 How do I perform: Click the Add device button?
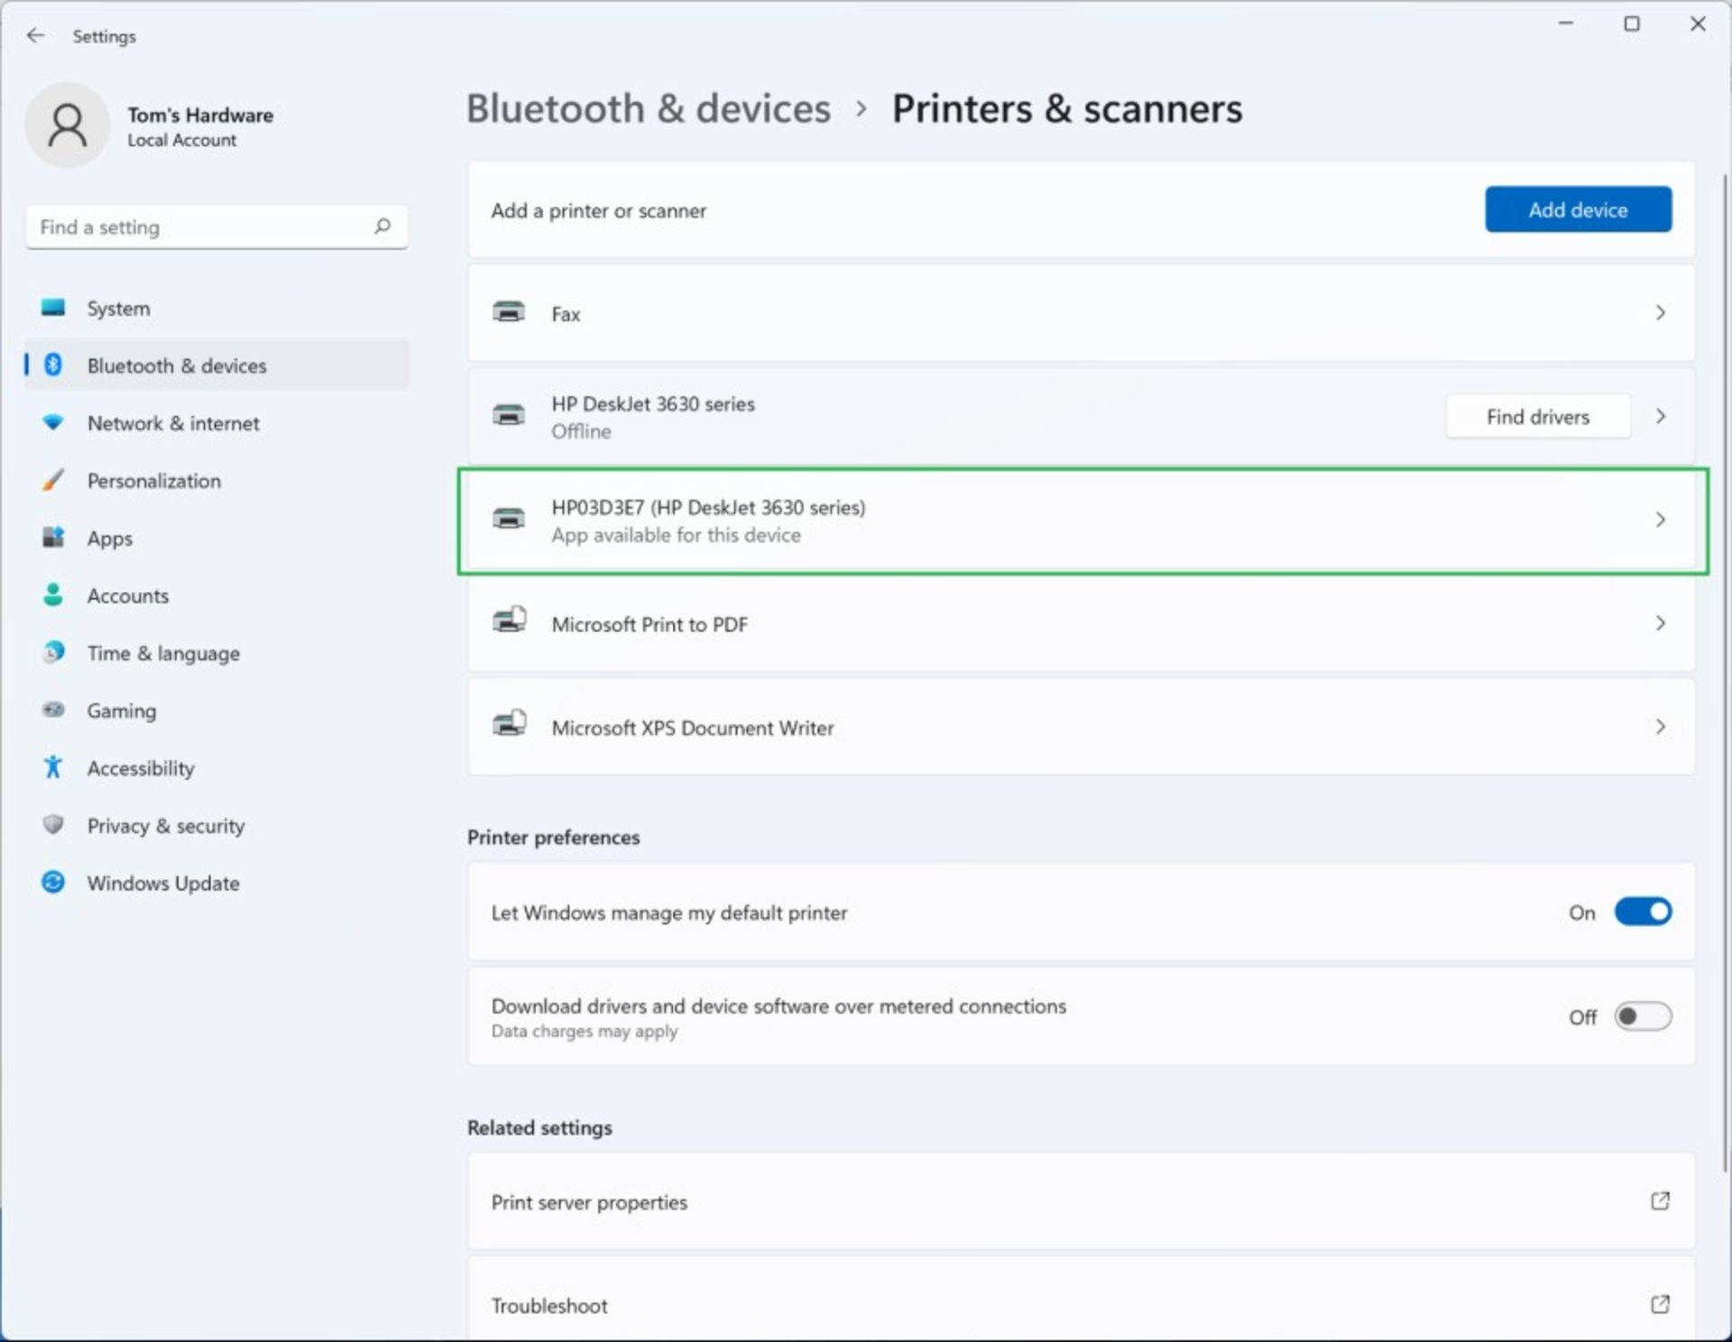(x=1578, y=209)
